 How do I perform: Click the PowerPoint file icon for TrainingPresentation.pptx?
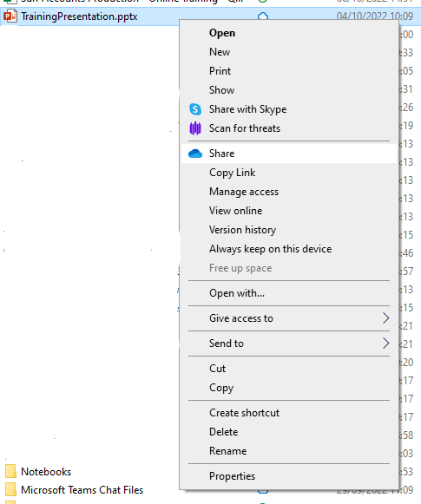click(10, 16)
